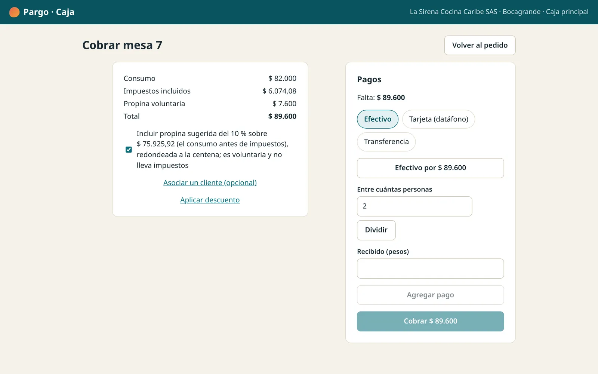The height and width of the screenshot is (374, 598).
Task: Uncheck the suggested 10% tip checkbox
Action: click(129, 150)
